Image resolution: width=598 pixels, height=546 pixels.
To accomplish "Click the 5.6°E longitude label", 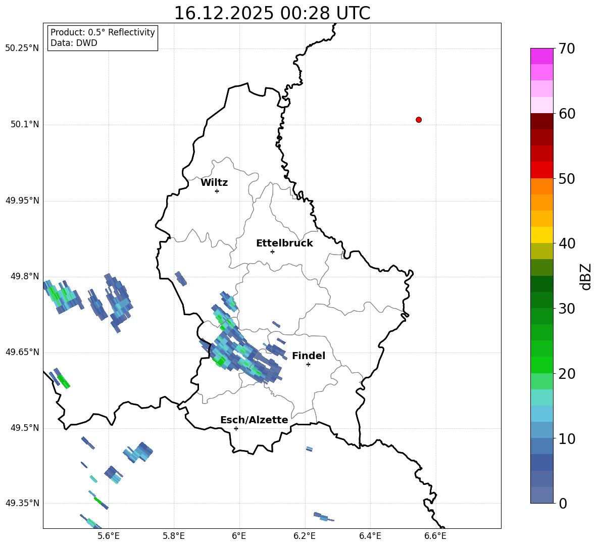I will 109,536.
